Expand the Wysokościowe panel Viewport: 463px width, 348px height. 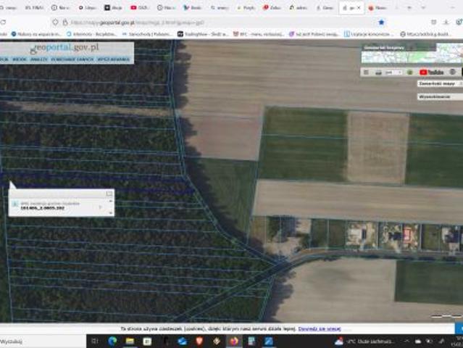[x=435, y=96]
